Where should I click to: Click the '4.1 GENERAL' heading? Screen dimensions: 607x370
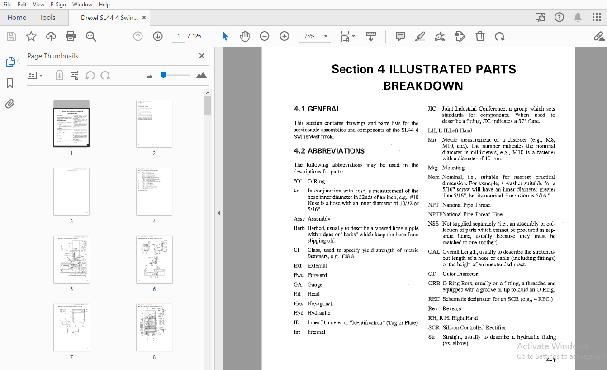[x=317, y=109]
